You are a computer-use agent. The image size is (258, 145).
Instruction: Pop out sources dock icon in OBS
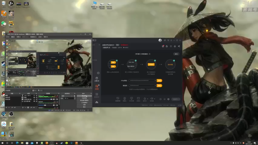36,93
